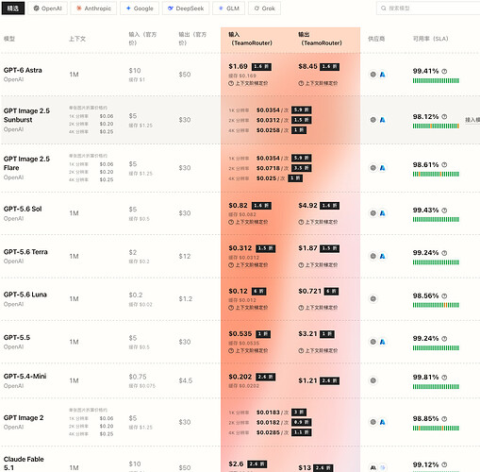Click info icon next to 98.56% availability
This screenshot has height=472, width=480.
(444, 295)
